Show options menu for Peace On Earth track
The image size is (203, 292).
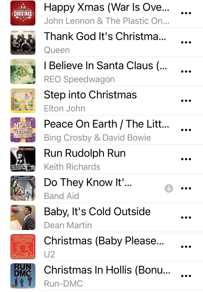tap(186, 130)
